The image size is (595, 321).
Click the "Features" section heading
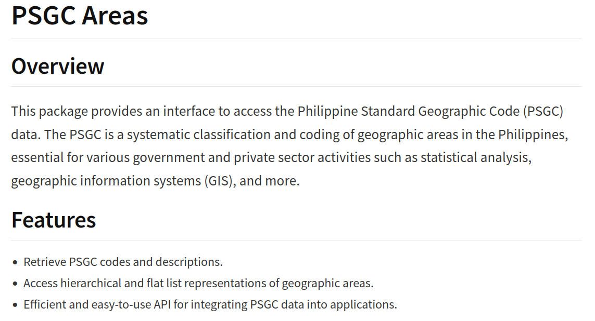(x=54, y=220)
